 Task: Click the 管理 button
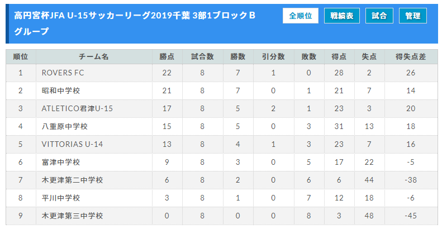click(x=413, y=16)
